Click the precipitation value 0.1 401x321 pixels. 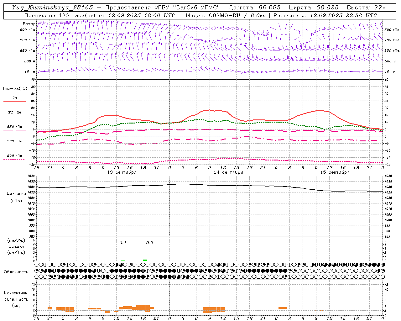coord(123,243)
